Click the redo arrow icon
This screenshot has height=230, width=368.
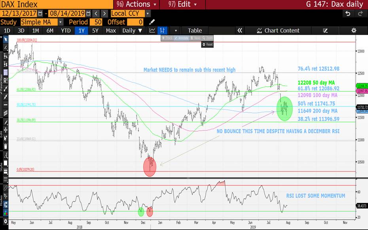click(360, 13)
